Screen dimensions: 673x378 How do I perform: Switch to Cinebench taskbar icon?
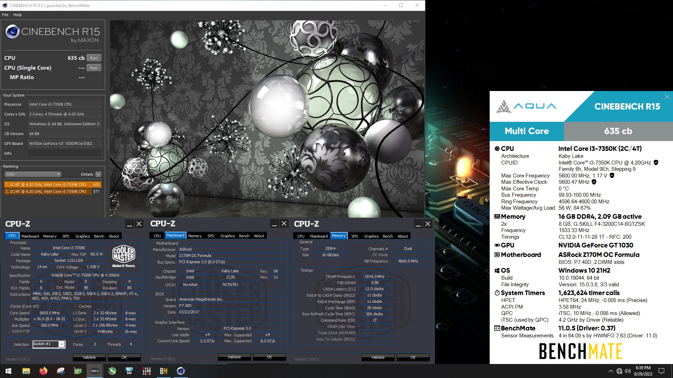coord(181,371)
